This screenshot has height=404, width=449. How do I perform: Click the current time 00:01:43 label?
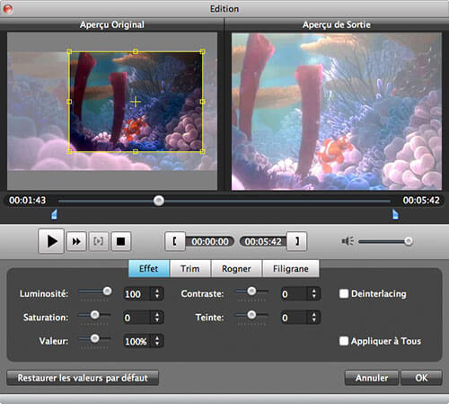(x=28, y=201)
